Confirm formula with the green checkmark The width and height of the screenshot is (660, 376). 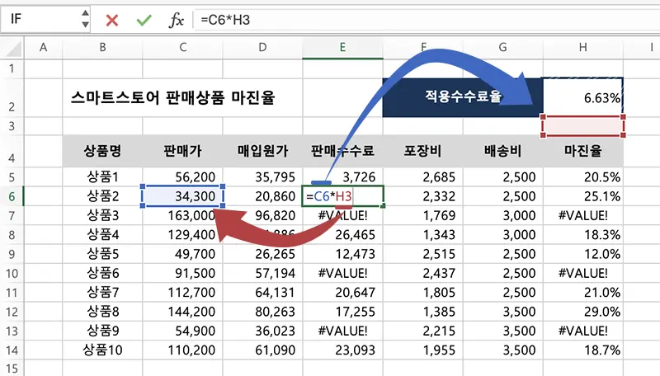pos(144,20)
